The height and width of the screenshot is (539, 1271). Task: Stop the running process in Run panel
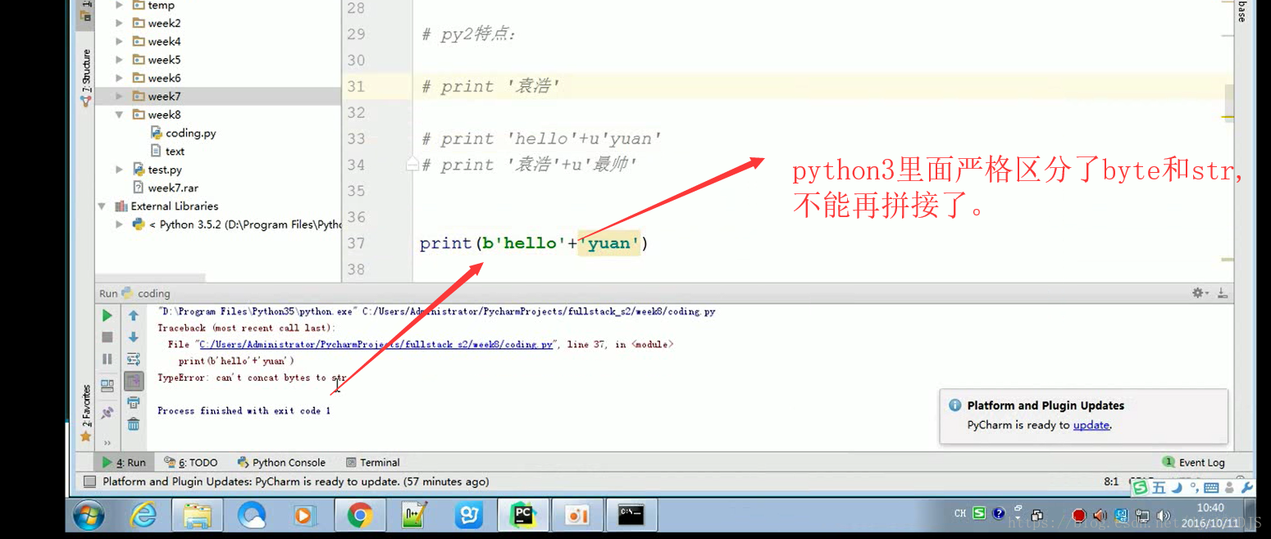[x=107, y=337]
